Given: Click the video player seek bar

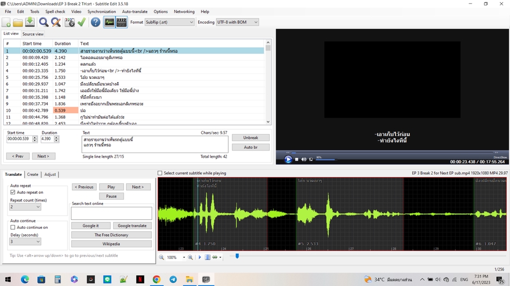Looking at the screenshot, I should (392, 153).
